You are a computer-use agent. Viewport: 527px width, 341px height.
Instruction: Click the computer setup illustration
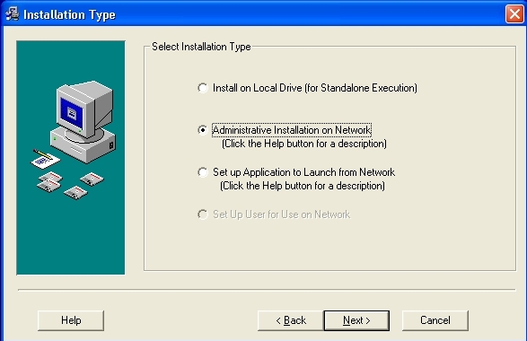(71, 158)
